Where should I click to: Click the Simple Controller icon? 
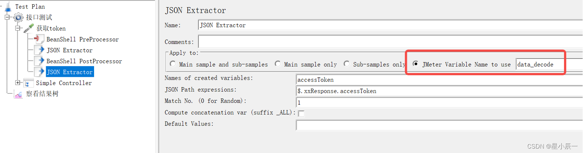click(x=28, y=83)
